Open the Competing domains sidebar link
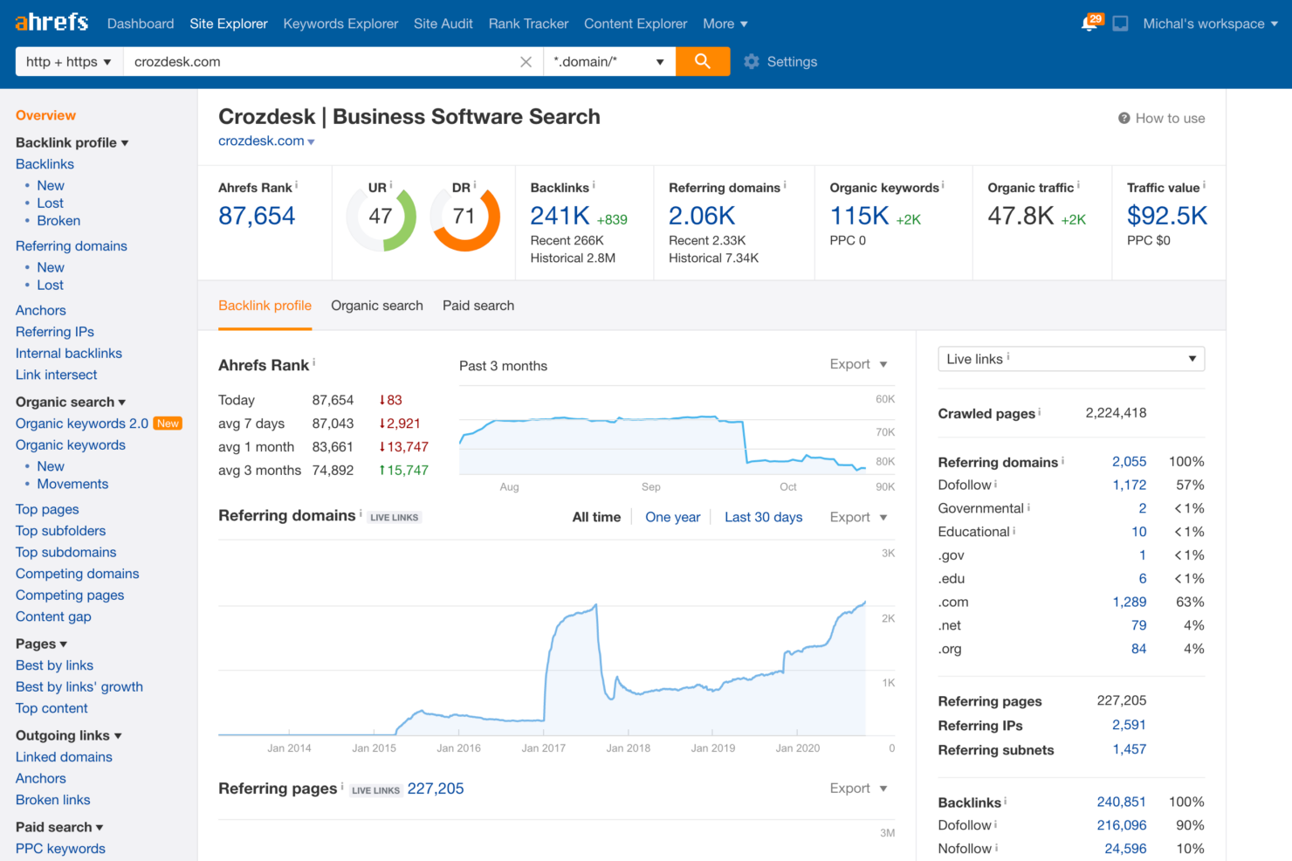 click(77, 574)
